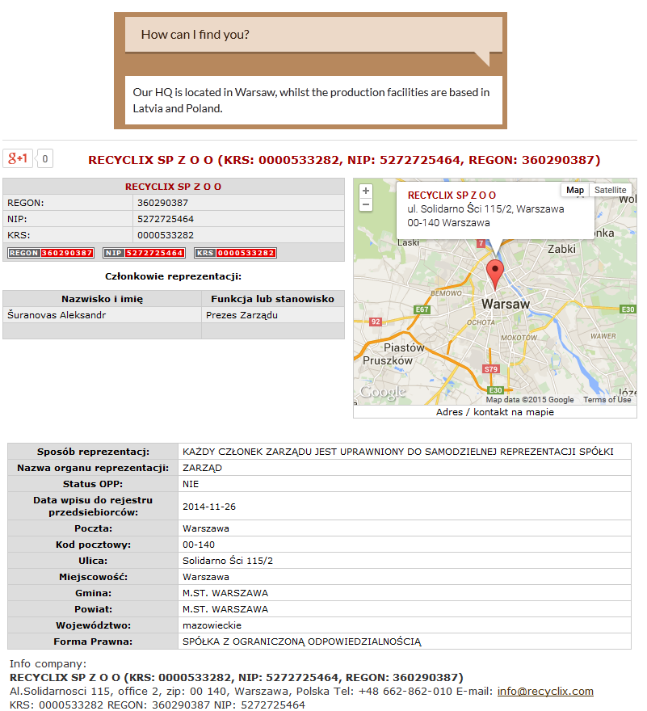The height and width of the screenshot is (711, 647).
Task: Select the Miejscowość value Warszawa
Action: 205,577
